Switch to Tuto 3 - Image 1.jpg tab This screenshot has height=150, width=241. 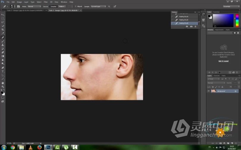[x=26, y=10]
